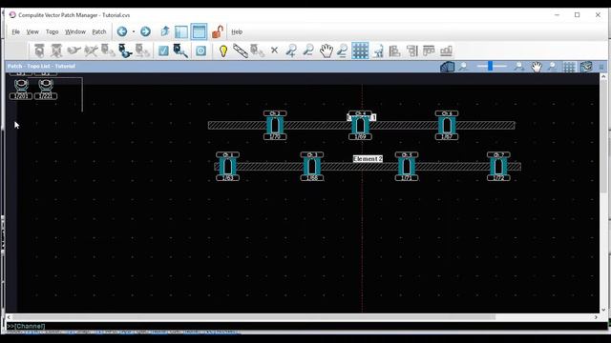The image size is (611, 343).
Task: Click the right scroll arrow on horizontal scrollbar
Action: click(x=596, y=317)
